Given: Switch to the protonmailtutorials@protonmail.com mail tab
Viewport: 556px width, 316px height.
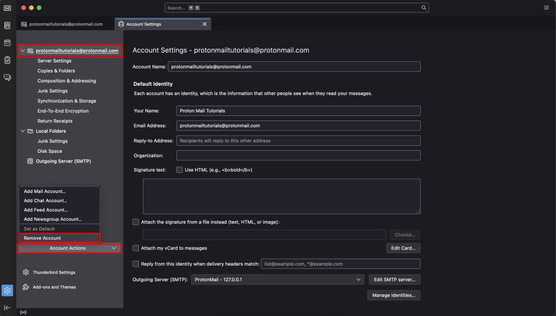Looking at the screenshot, I should [66, 24].
